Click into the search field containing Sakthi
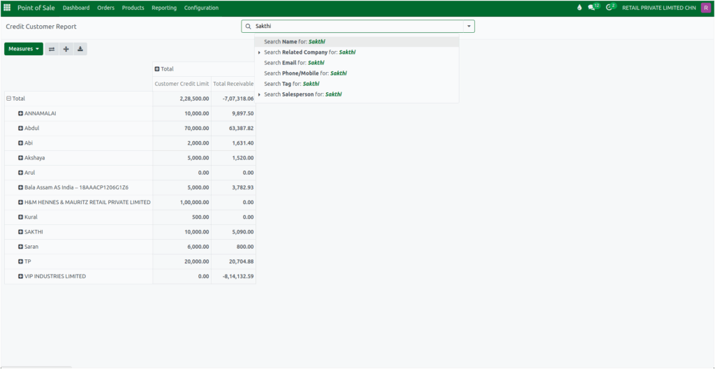This screenshot has height=369, width=715. 358,27
